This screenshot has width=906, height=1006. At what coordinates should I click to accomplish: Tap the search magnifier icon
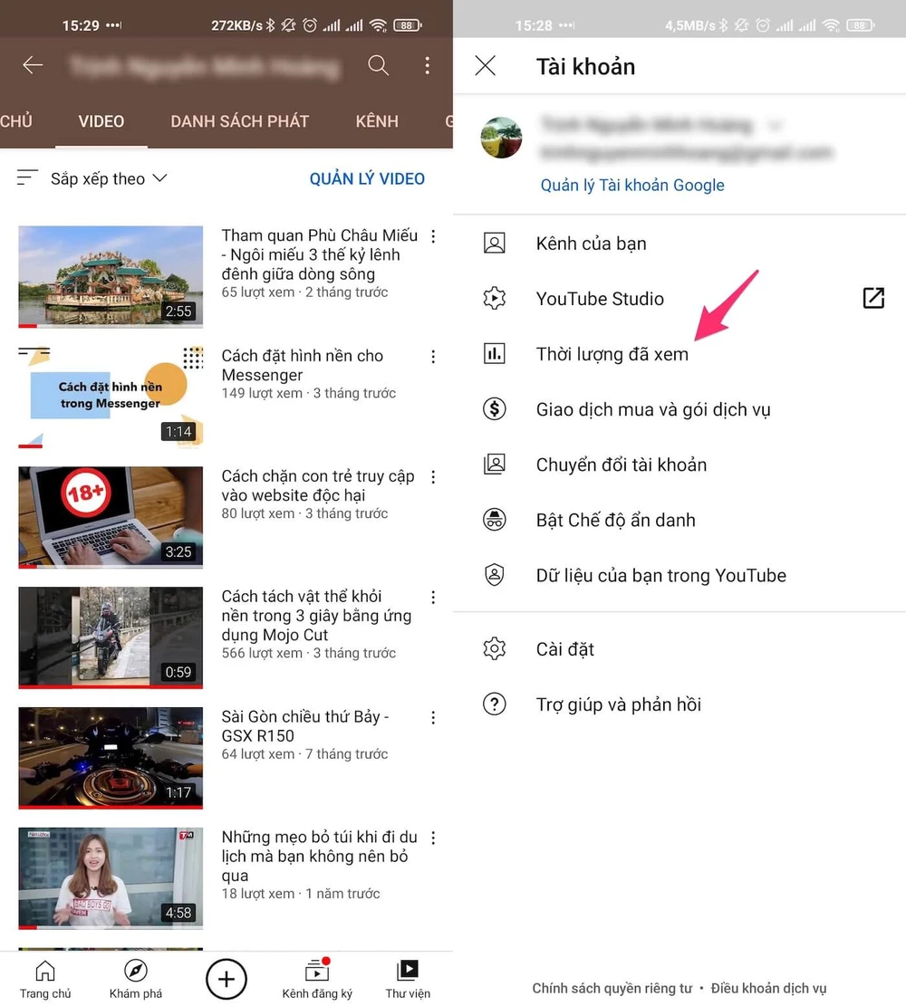tap(378, 65)
